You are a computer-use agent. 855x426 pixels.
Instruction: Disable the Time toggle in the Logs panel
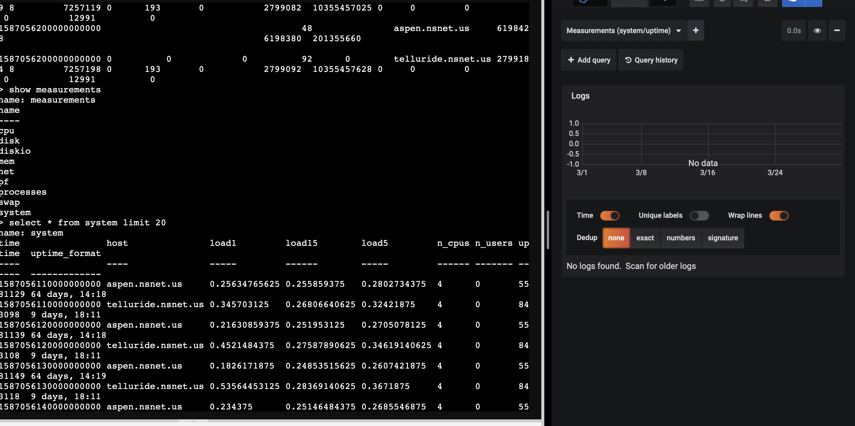[610, 215]
